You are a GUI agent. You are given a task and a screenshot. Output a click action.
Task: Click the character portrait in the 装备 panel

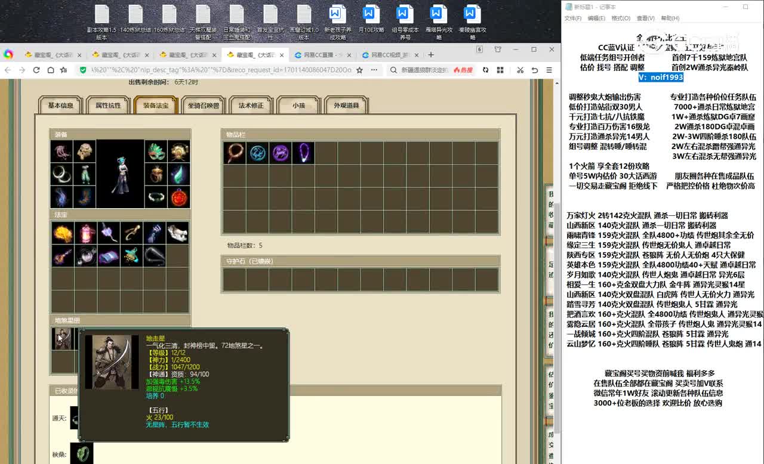[x=120, y=174]
